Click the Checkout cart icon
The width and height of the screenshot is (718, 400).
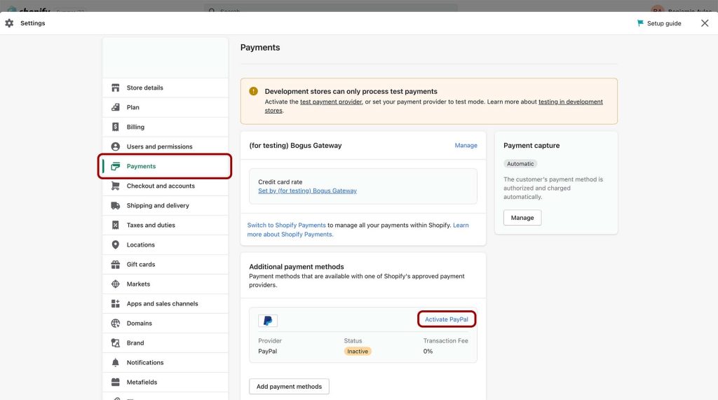tap(116, 186)
